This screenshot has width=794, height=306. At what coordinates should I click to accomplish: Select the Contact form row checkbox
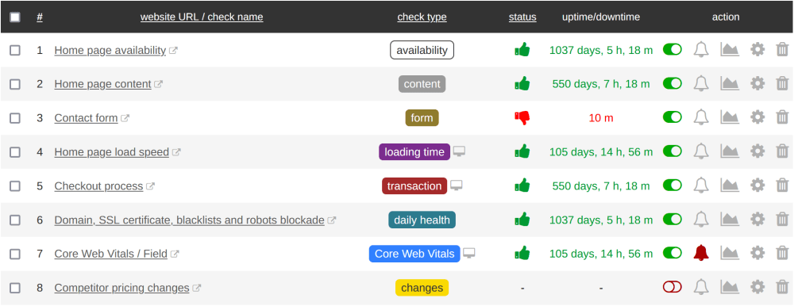[15, 118]
